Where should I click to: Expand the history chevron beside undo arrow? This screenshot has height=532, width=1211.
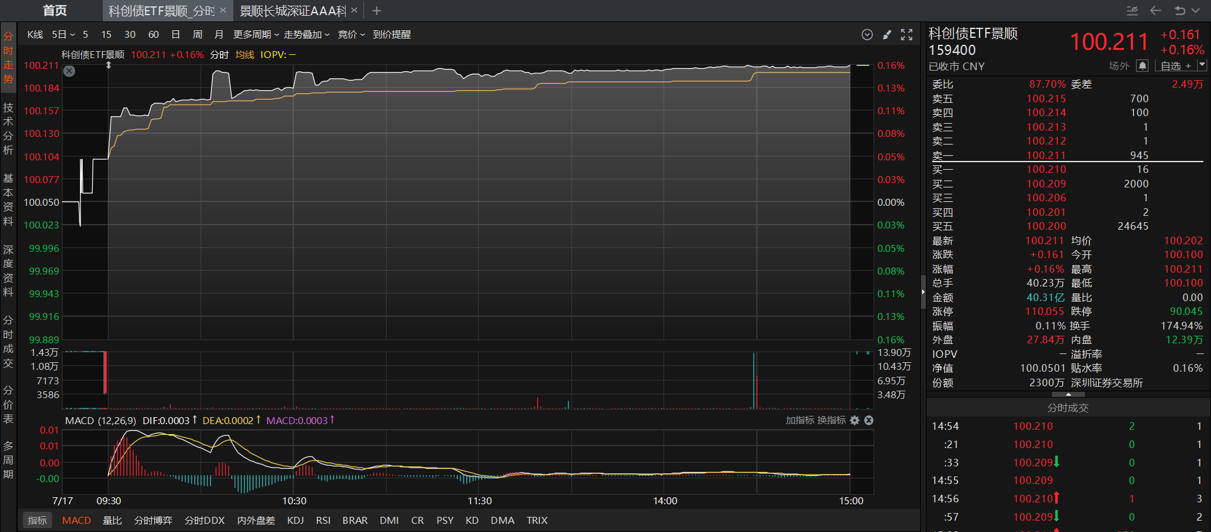pyautogui.click(x=1195, y=11)
